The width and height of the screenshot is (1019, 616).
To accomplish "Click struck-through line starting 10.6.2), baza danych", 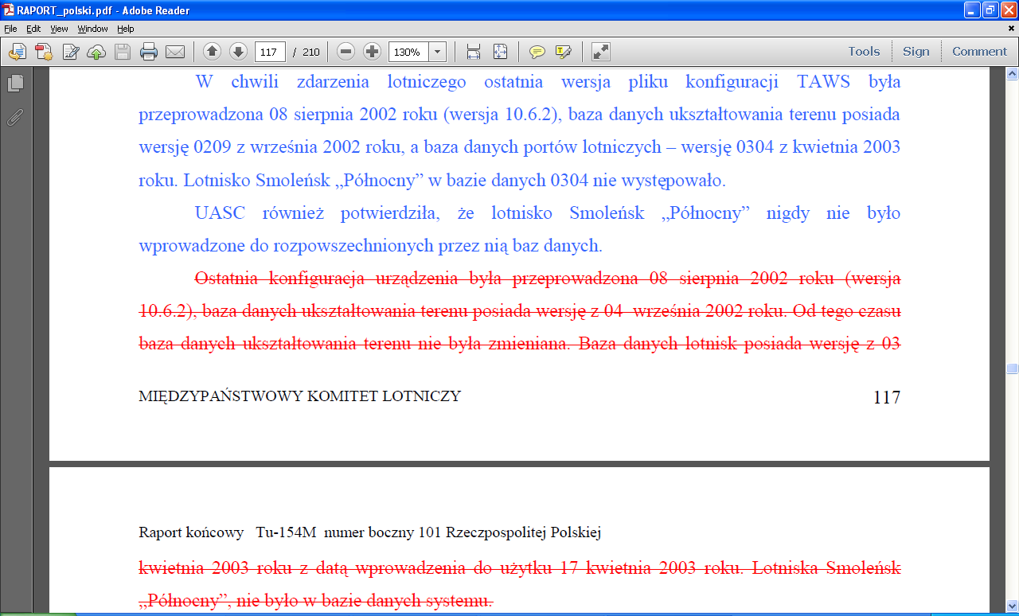I will (519, 311).
